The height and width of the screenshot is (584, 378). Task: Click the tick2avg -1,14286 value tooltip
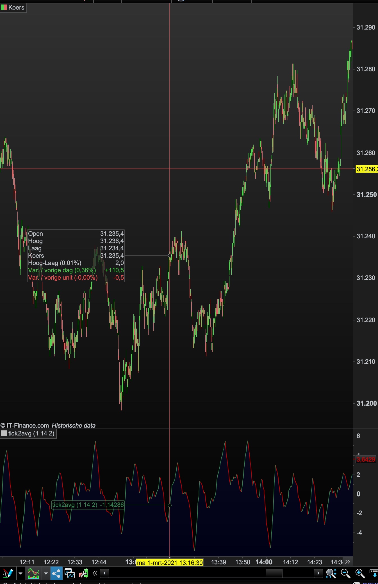pyautogui.click(x=88, y=505)
